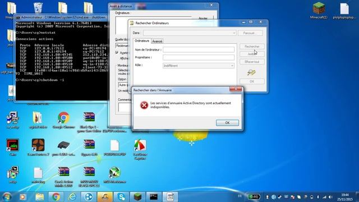Click the Parcourir button
Screen dimensions: 359x202
click(x=250, y=33)
